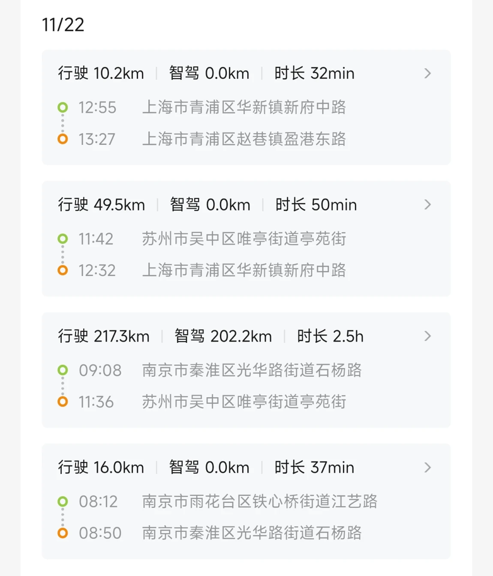Expand the 217.3km trip chevron
Screen dimensions: 493x576
(x=427, y=336)
